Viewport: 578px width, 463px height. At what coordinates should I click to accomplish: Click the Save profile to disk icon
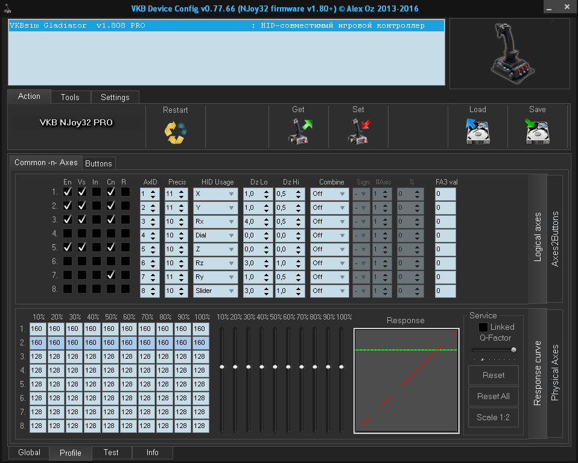coord(537,131)
